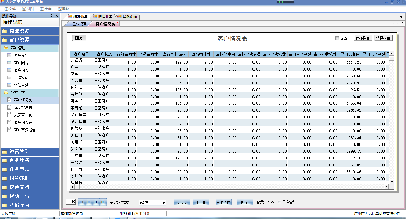Jump to first page arrow icon
The width and height of the screenshot is (406, 219).
81,202
